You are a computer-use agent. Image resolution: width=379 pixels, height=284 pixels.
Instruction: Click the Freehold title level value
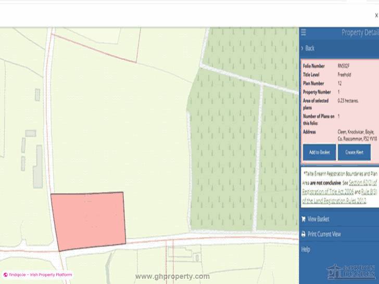click(x=344, y=74)
